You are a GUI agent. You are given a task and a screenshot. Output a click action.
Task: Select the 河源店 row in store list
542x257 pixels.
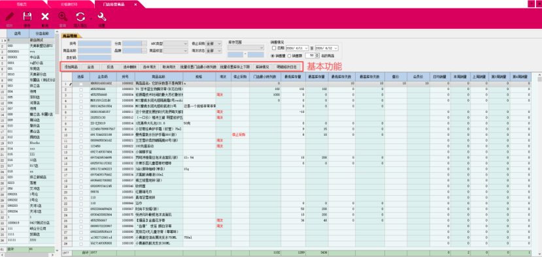point(27,103)
